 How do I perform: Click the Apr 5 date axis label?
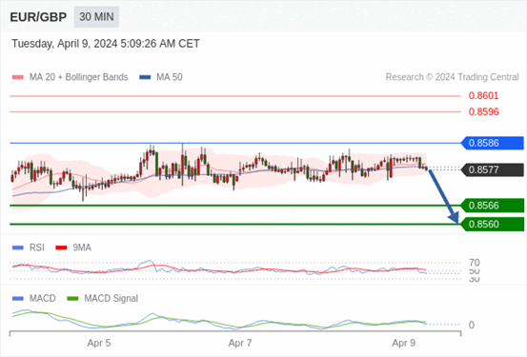click(99, 344)
